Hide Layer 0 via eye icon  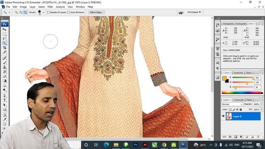click(223, 116)
